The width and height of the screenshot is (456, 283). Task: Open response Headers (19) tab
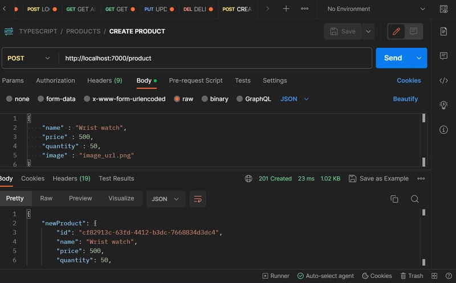point(72,178)
